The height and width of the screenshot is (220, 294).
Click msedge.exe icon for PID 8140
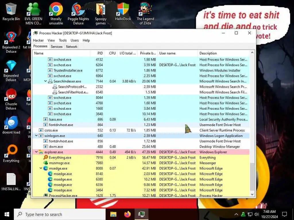pos(50,174)
